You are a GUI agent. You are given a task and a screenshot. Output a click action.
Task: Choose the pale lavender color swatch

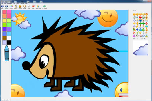click(x=5, y=43)
